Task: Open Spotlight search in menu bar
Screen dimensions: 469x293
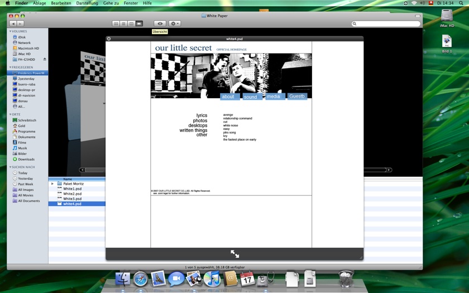Action: pos(461,3)
